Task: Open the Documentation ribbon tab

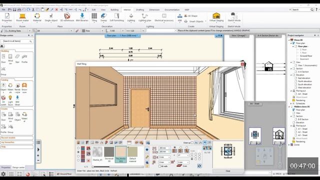Action: coord(172,10)
